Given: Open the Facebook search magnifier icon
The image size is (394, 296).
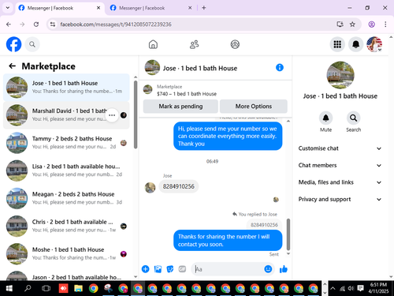Looking at the screenshot, I should pyautogui.click(x=32, y=44).
